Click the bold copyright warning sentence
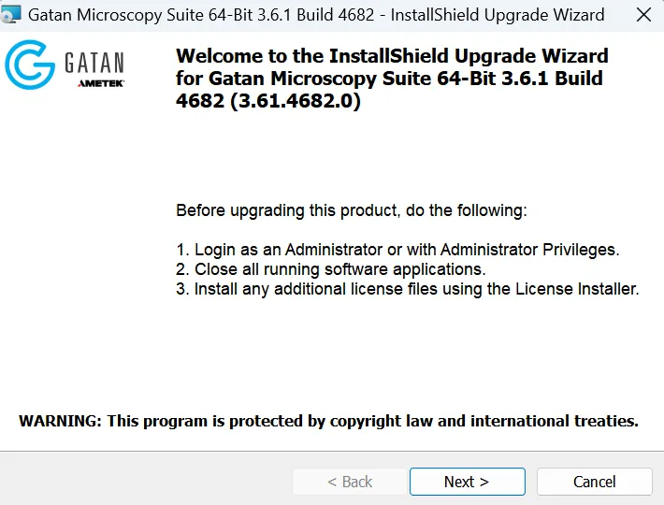The height and width of the screenshot is (505, 664). (328, 421)
